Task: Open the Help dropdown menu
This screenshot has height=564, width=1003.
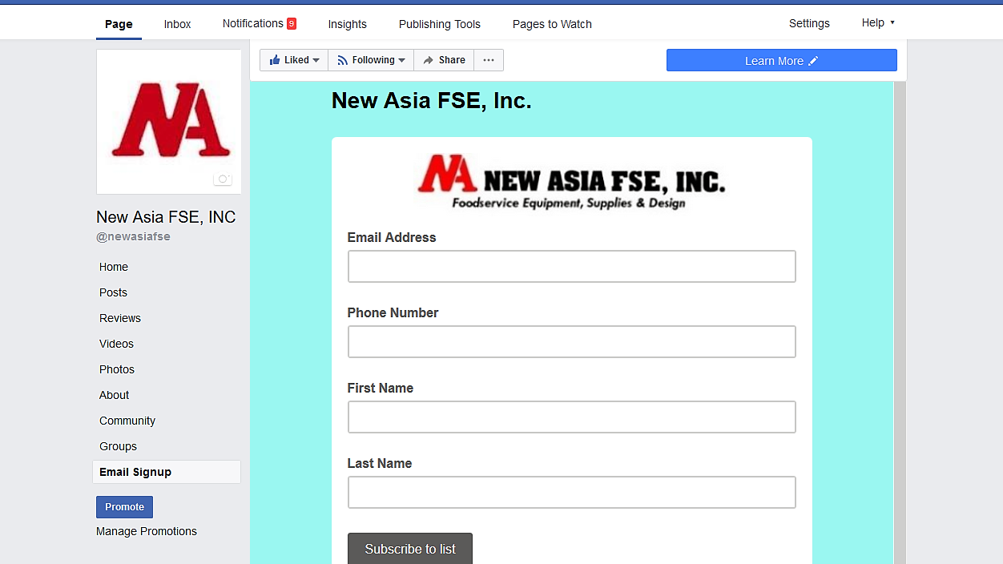Action: [878, 23]
